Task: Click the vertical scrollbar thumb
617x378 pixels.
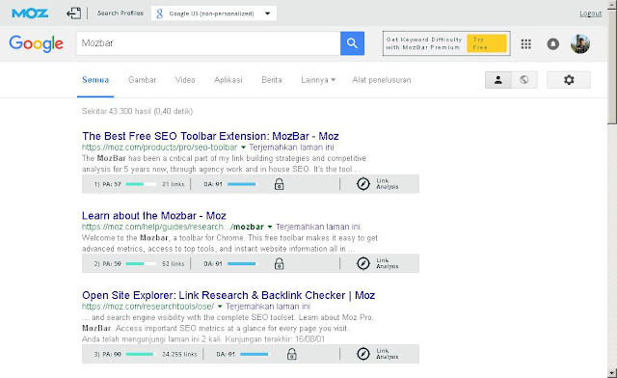Action: (612, 66)
